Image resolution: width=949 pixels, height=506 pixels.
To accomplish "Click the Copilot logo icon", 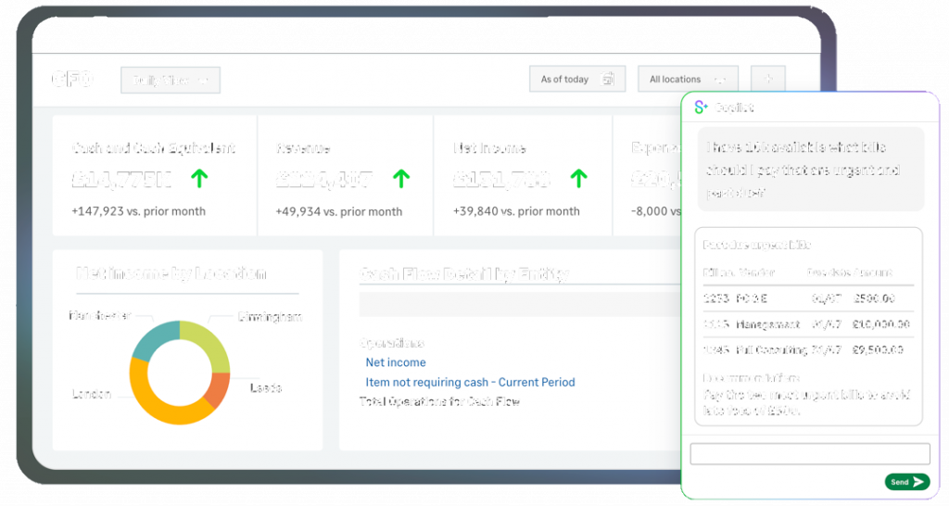I will [701, 108].
